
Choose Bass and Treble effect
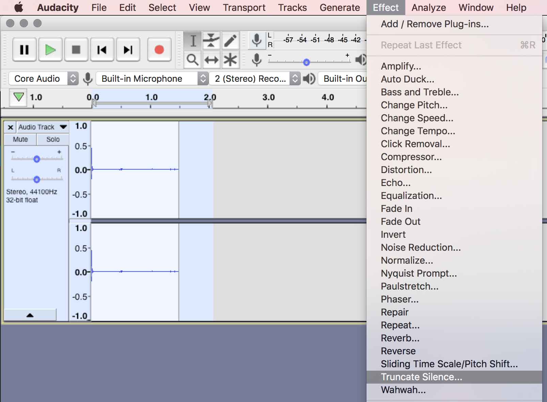[454, 92]
